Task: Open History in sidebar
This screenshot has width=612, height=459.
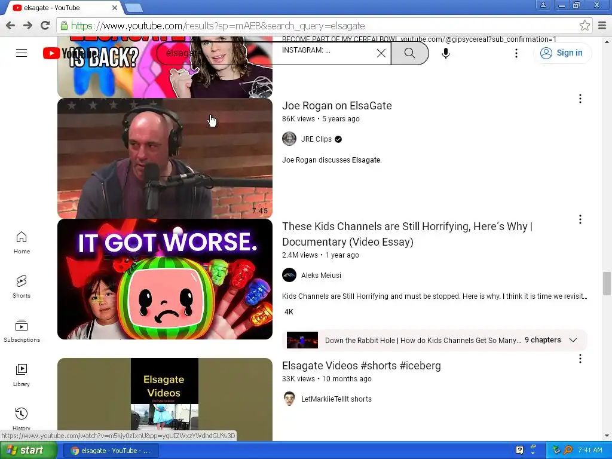Action: coord(22,418)
